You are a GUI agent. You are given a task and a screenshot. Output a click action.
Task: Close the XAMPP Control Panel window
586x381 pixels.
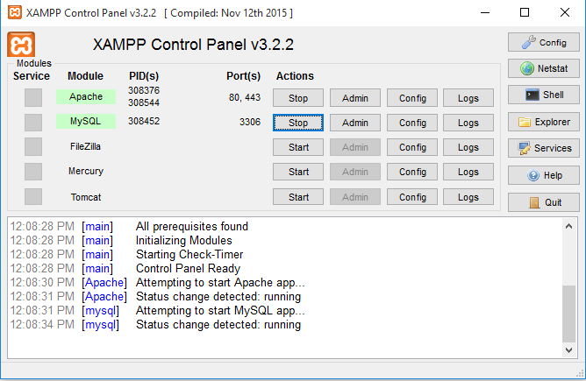[565, 12]
